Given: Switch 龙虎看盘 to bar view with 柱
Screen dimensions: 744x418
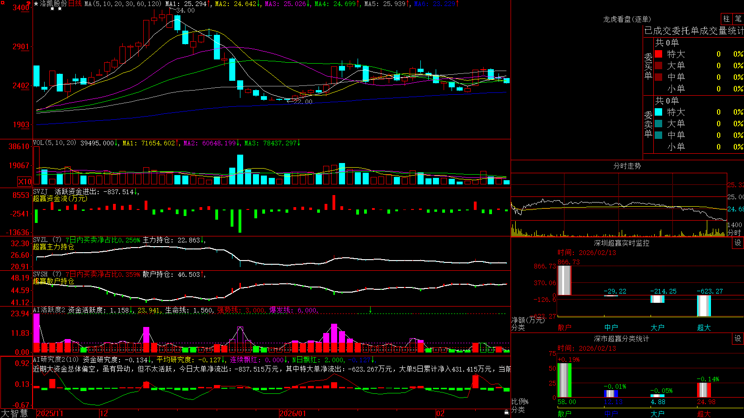Looking at the screenshot, I should pyautogui.click(x=726, y=19).
